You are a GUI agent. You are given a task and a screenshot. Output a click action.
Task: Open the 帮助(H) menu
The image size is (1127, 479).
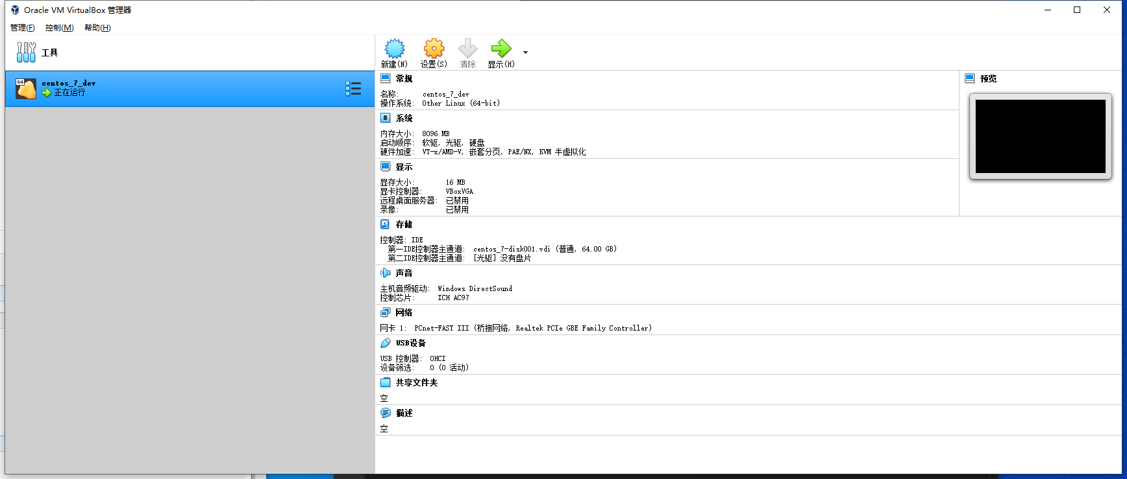coord(97,28)
